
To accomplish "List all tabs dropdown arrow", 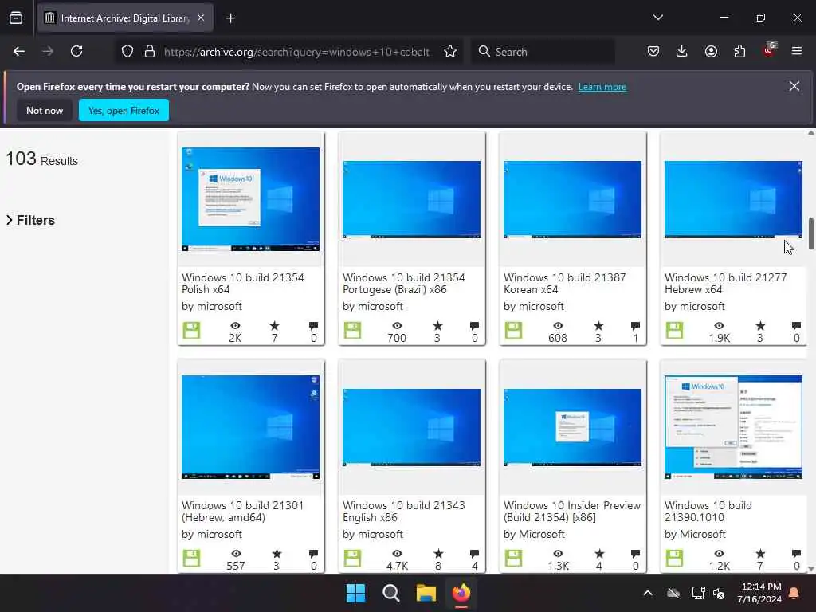I will (657, 18).
